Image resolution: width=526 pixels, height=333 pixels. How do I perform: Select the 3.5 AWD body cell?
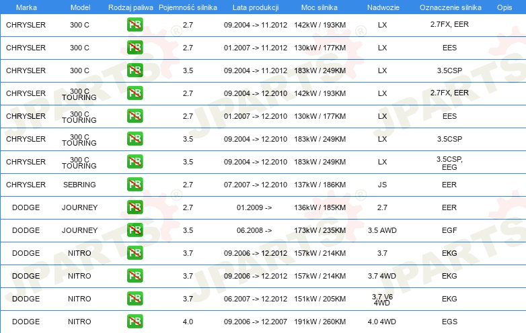pos(383,230)
